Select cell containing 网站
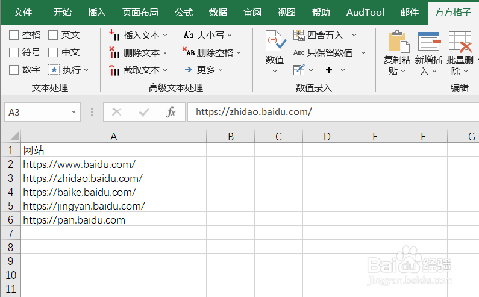 tap(114, 150)
